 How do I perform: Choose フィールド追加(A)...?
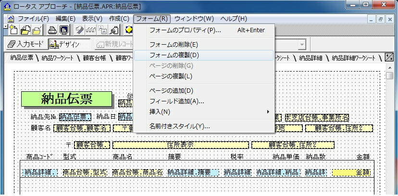coord(204,101)
